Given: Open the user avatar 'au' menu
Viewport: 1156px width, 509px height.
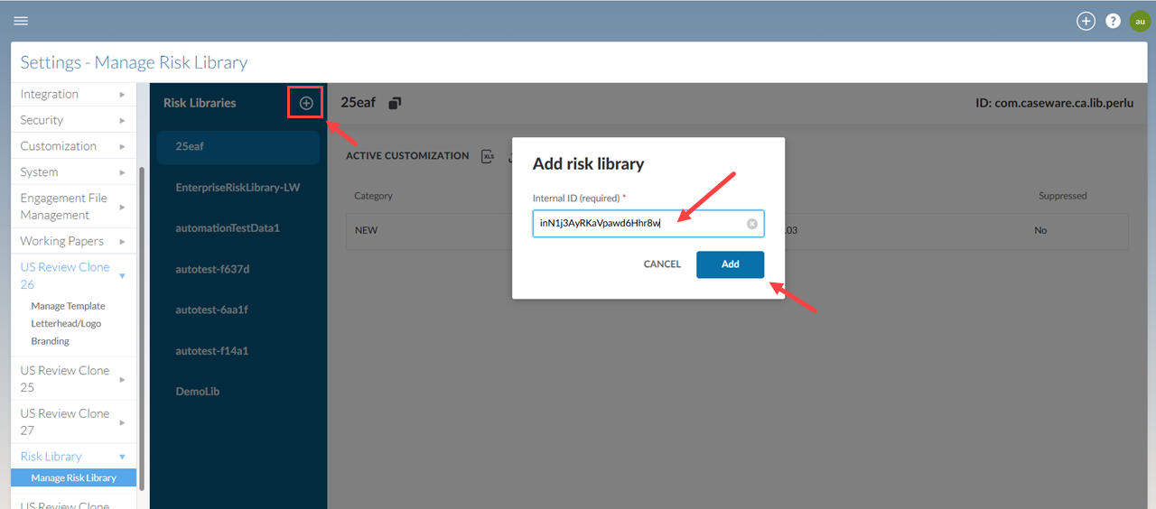Looking at the screenshot, I should point(1140,21).
